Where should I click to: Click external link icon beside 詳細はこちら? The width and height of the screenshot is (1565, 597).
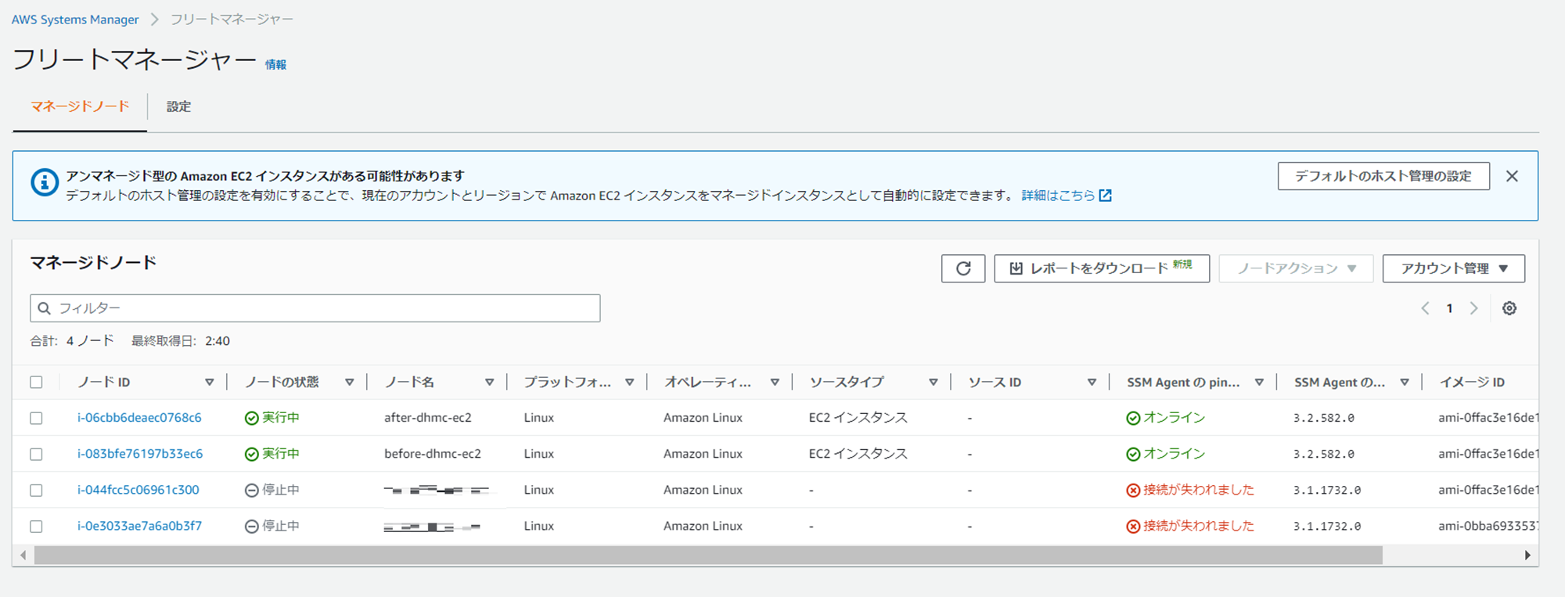click(x=1106, y=196)
